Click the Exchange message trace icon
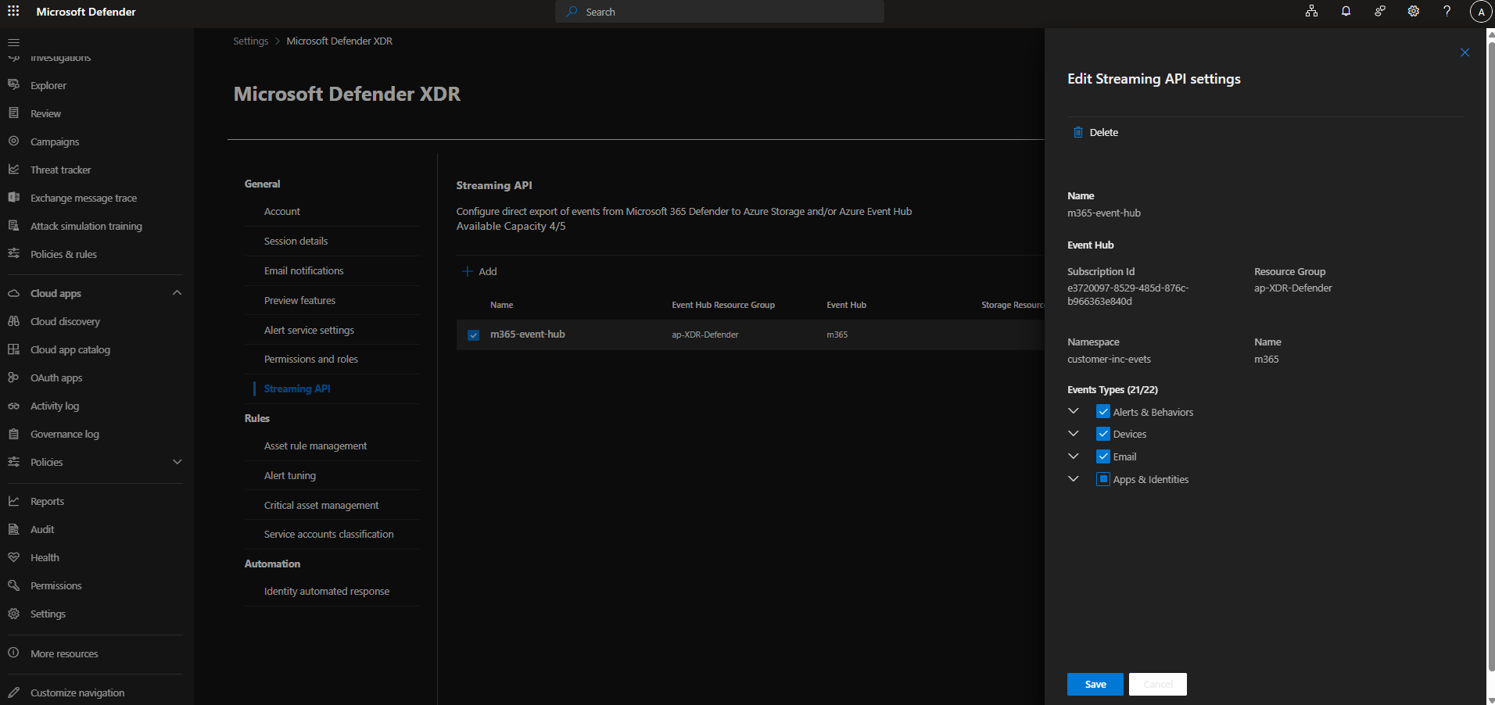This screenshot has width=1495, height=705. (13, 198)
